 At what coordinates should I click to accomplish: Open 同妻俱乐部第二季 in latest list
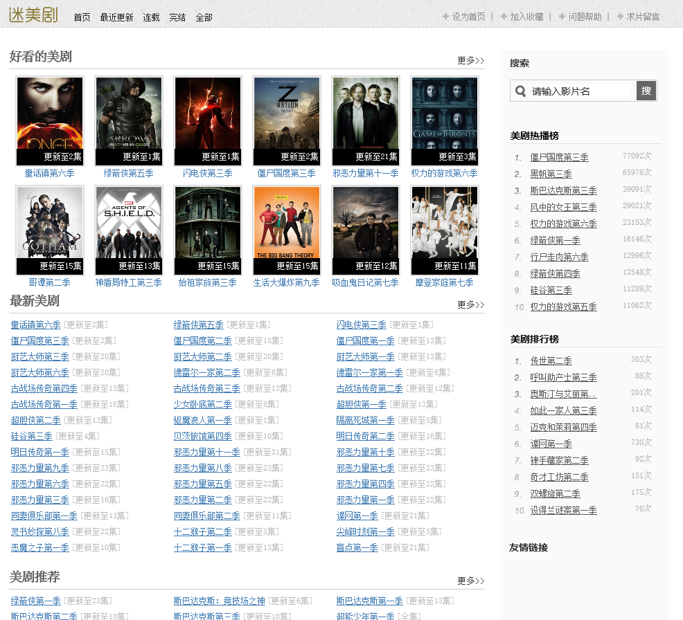pos(207,516)
